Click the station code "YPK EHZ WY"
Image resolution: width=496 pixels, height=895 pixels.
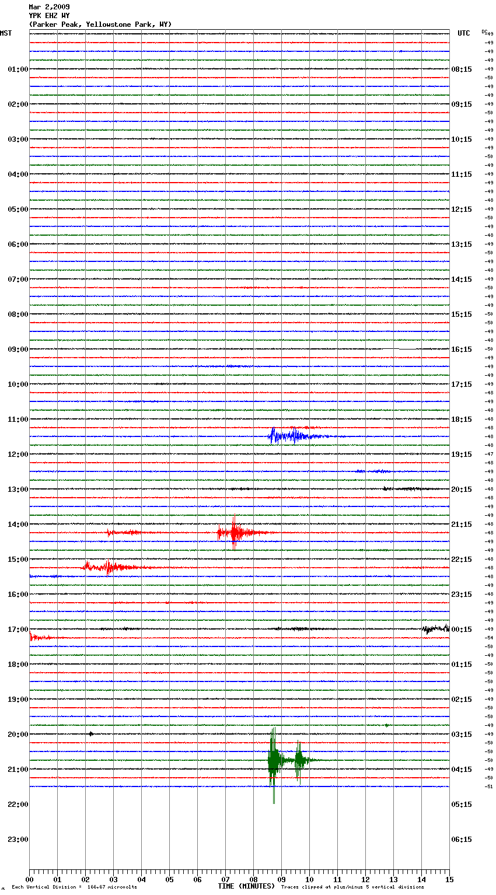click(49, 16)
